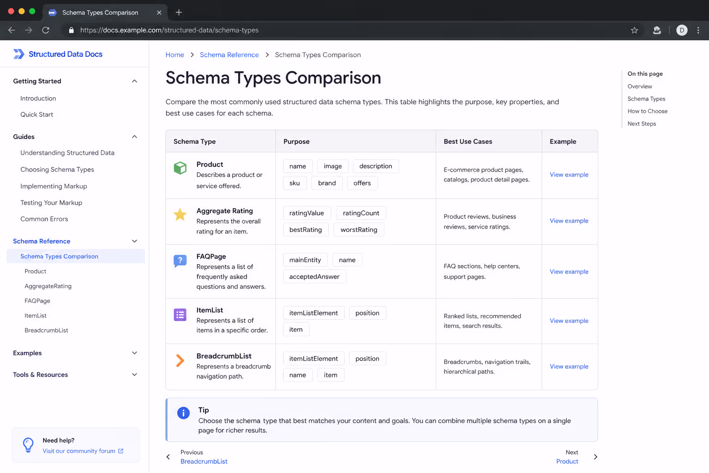Open FAQPage sidebar entry
The width and height of the screenshot is (709, 473).
(x=37, y=301)
